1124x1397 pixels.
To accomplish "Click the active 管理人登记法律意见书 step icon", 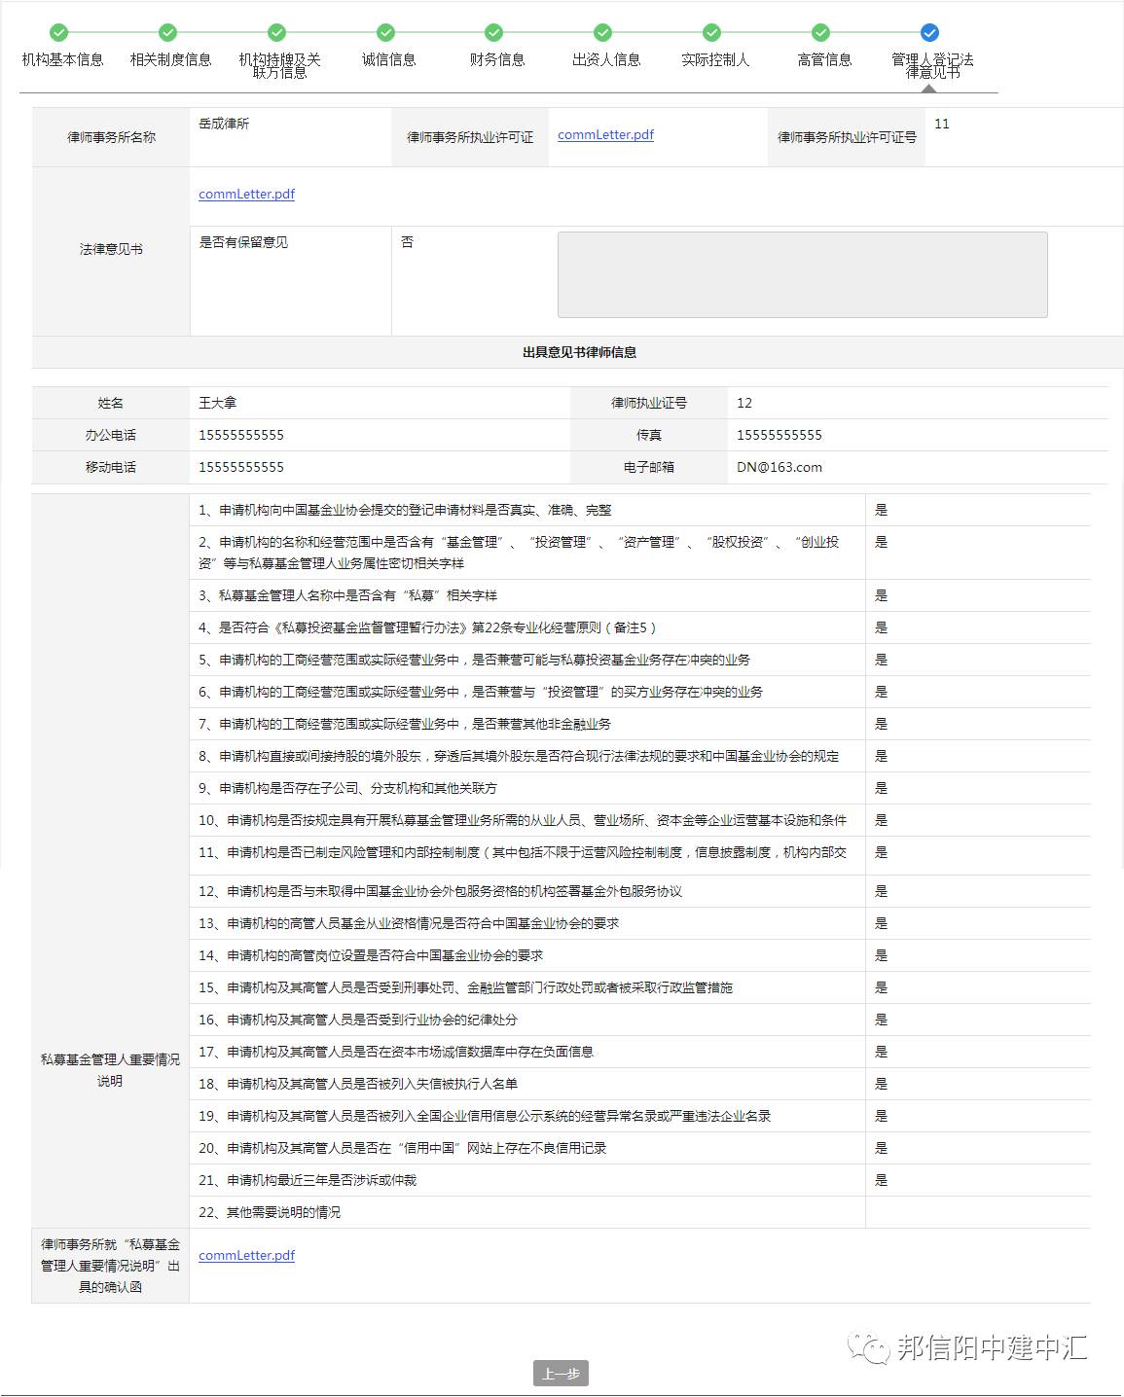I will tap(929, 32).
